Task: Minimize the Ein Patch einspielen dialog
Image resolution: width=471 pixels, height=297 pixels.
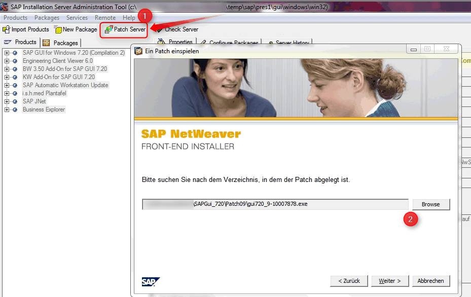Action: 414,49
